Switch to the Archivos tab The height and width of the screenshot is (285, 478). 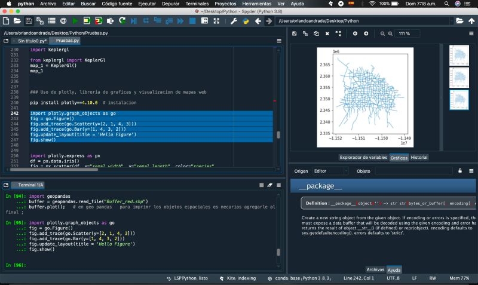pyautogui.click(x=375, y=269)
